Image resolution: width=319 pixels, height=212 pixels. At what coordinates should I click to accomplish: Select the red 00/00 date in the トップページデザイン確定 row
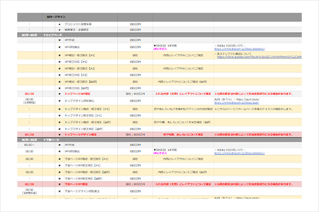(x=30, y=135)
